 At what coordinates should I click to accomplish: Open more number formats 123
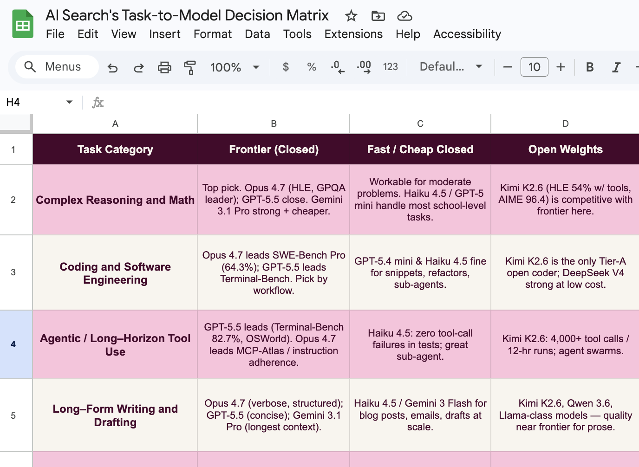click(x=390, y=67)
